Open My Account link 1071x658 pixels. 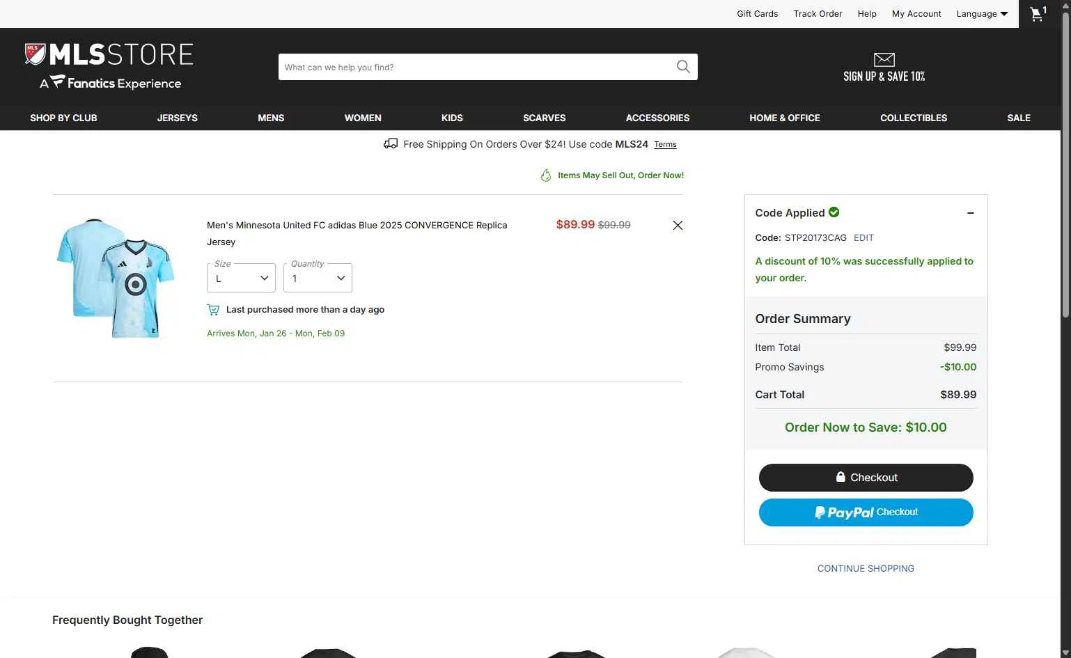pos(916,14)
